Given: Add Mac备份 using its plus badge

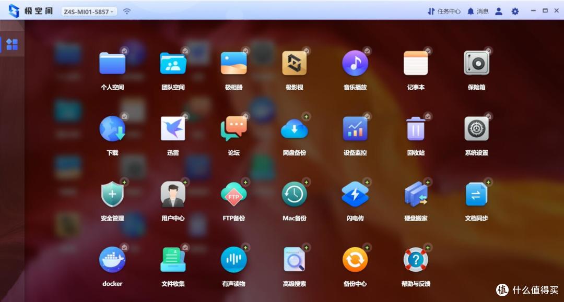Looking at the screenshot, I should [306, 182].
